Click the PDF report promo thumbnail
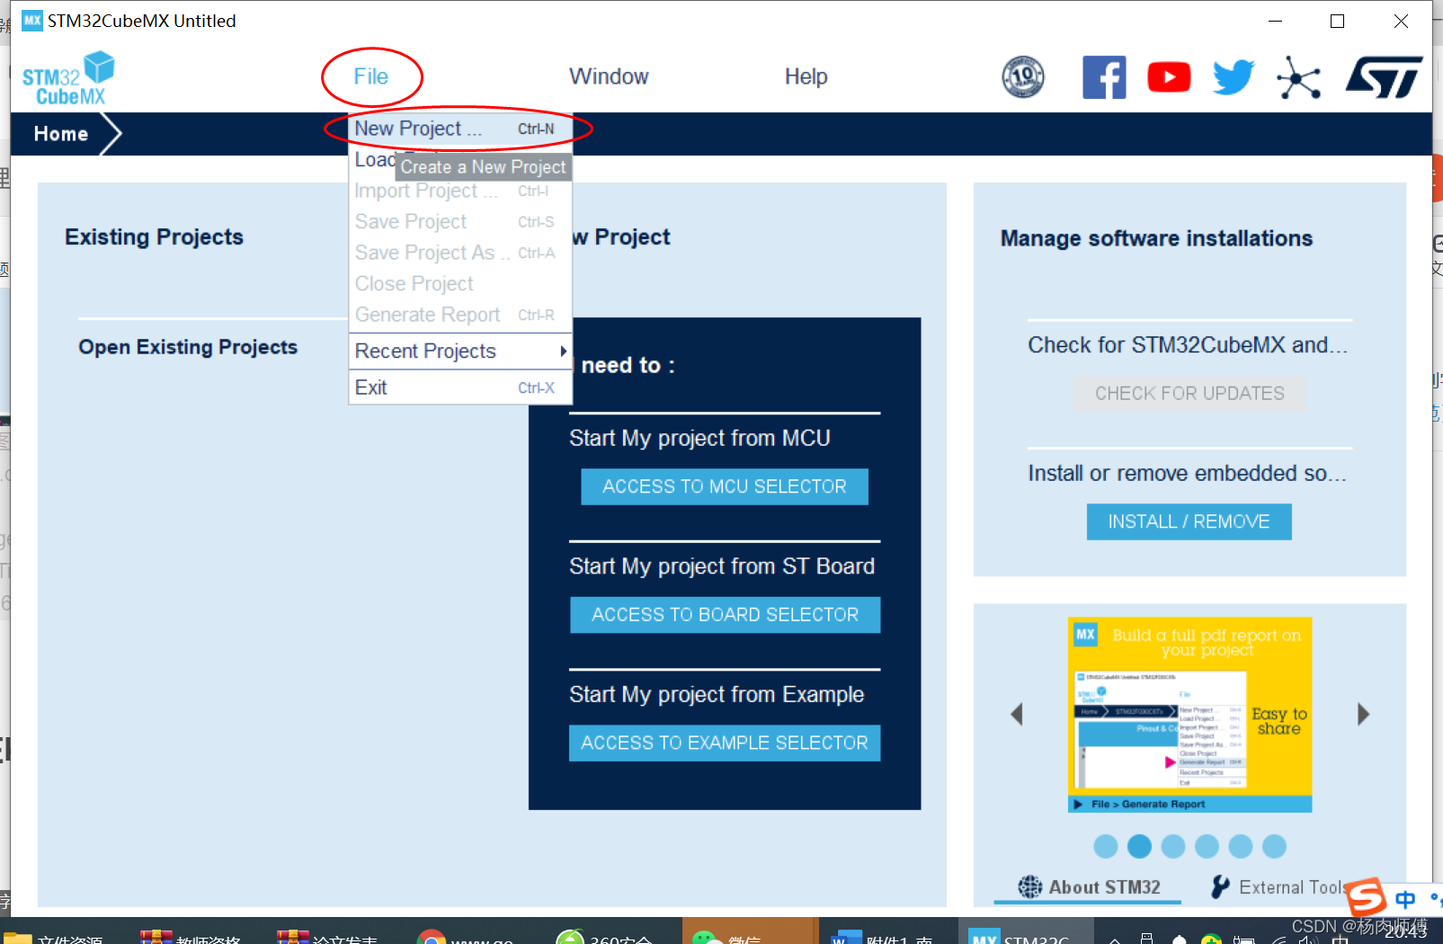Screen dimensions: 1443x944 coord(1189,715)
